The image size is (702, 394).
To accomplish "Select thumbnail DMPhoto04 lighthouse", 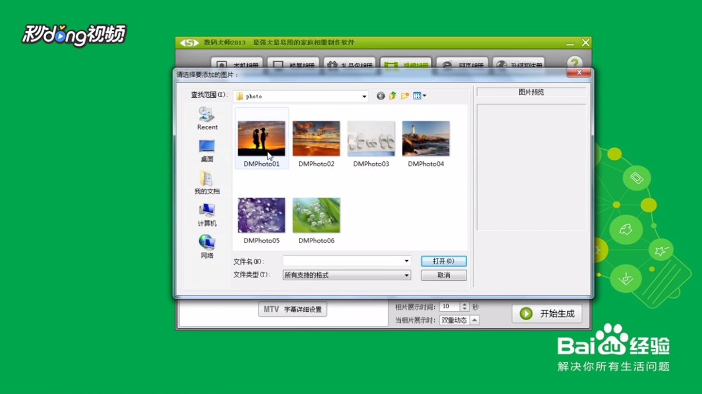I will [x=426, y=138].
